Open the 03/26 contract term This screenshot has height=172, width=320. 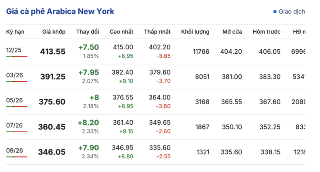(x=14, y=75)
